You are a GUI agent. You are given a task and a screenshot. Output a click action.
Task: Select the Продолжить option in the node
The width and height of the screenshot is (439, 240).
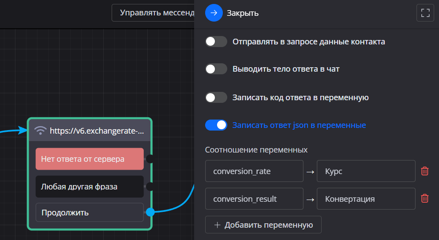[x=90, y=212]
